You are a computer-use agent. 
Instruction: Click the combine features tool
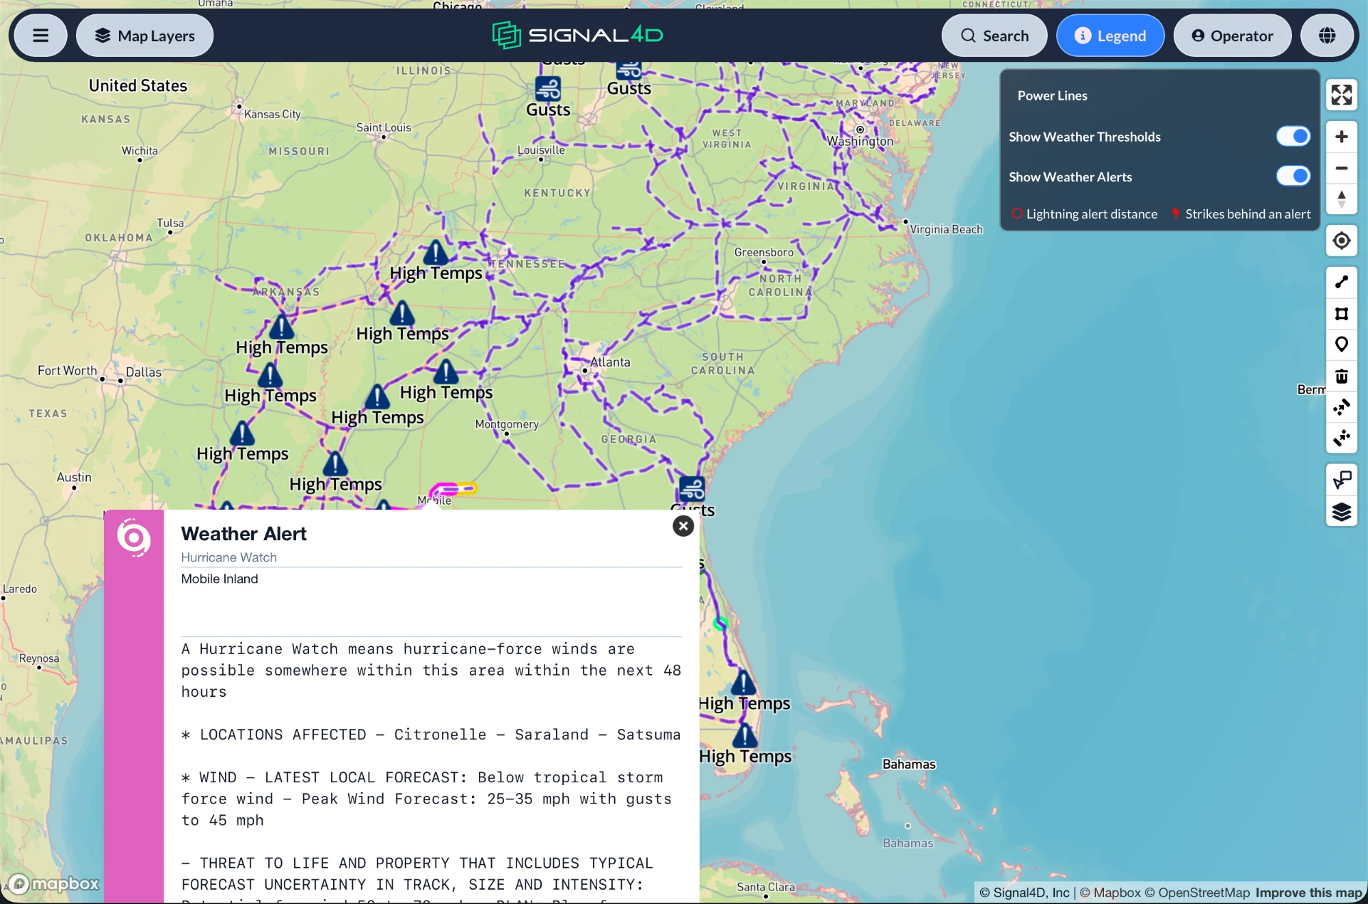click(x=1341, y=408)
